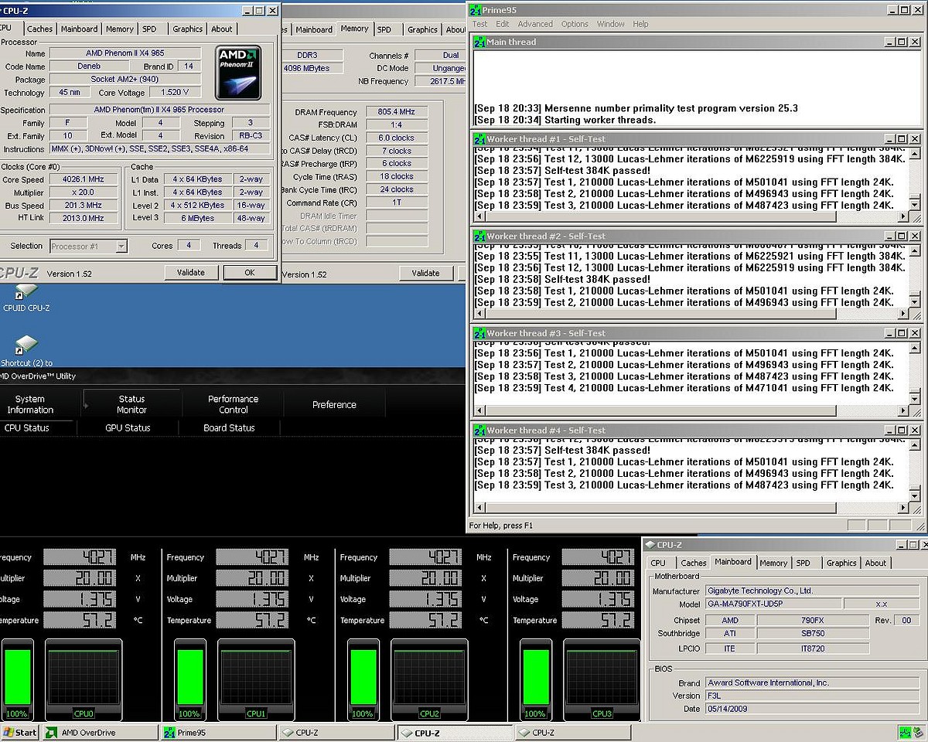This screenshot has height=742, width=928.
Task: Open the System Information section in AMD OverDrive
Action: click(x=30, y=404)
